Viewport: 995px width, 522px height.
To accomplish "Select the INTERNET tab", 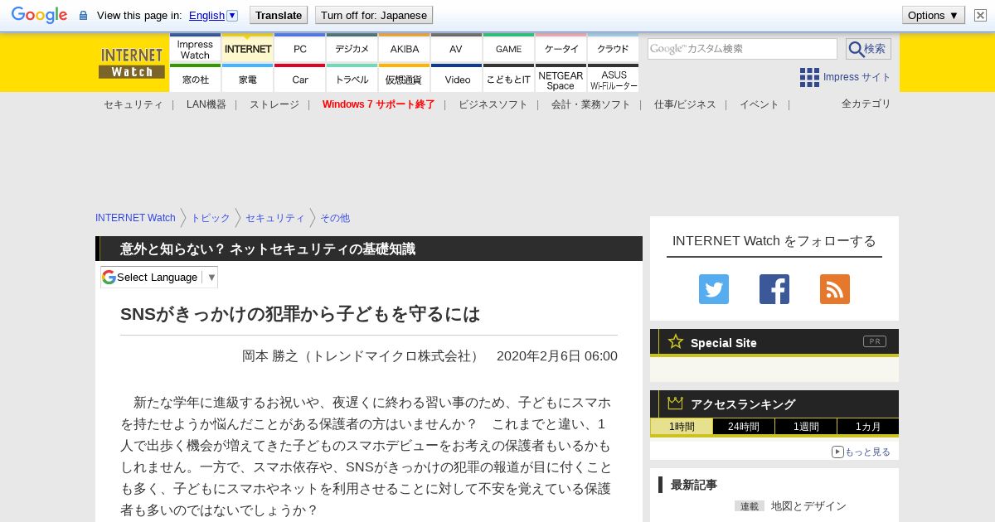I will click(x=248, y=49).
